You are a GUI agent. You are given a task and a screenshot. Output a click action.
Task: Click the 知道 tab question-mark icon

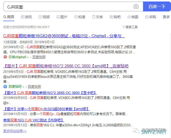pyautogui.click(x=76, y=17)
